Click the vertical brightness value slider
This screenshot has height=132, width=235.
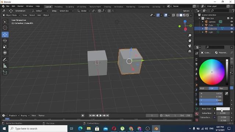[x=227, y=72]
